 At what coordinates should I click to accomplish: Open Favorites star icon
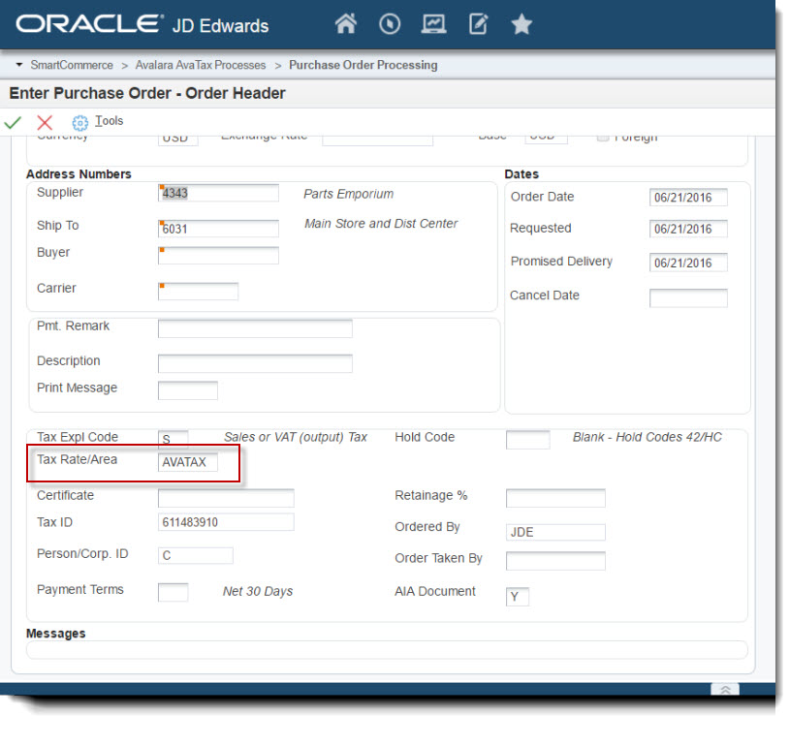[x=521, y=24]
